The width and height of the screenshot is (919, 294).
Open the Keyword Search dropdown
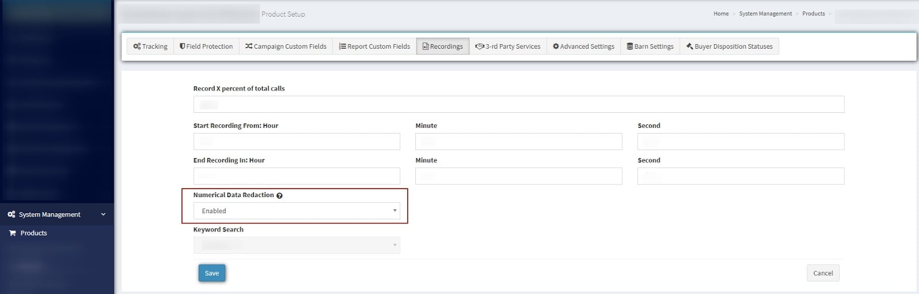tap(296, 245)
